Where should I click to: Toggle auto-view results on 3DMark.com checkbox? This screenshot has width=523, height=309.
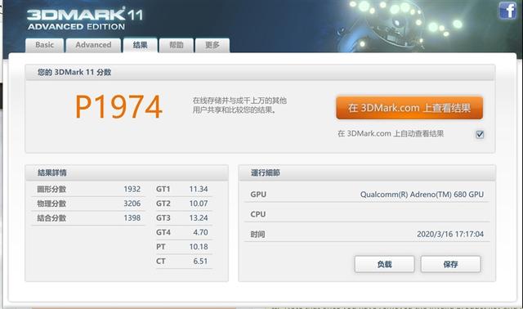pyautogui.click(x=480, y=134)
